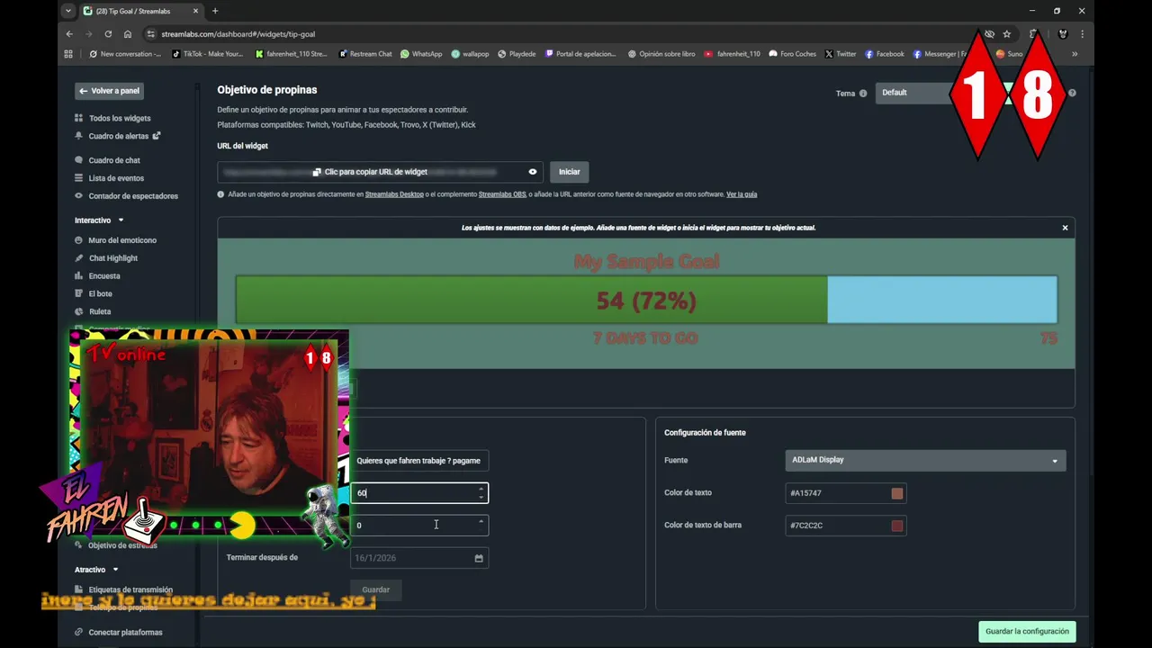Open Todos los widgets in sidebar

tap(119, 118)
